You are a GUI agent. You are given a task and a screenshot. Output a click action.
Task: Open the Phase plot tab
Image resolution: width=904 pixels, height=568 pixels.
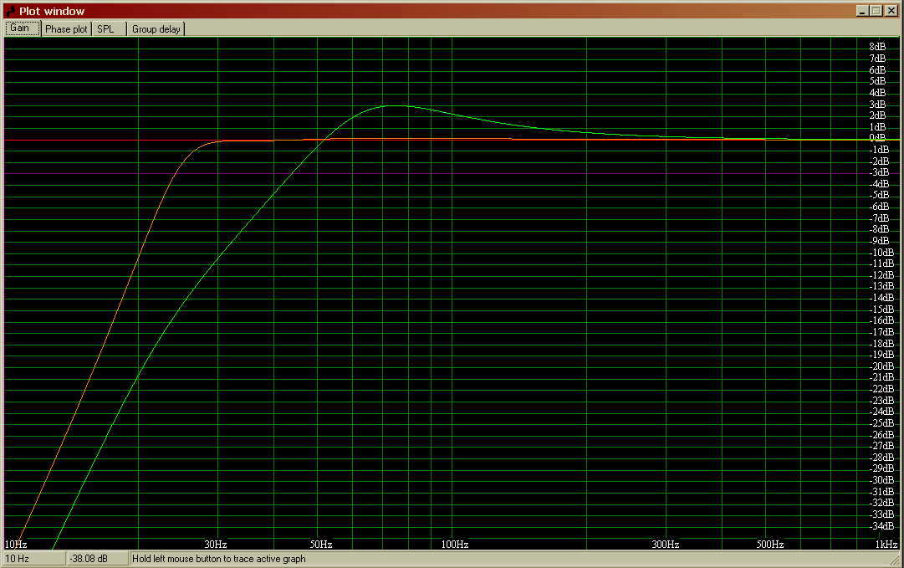tap(66, 29)
